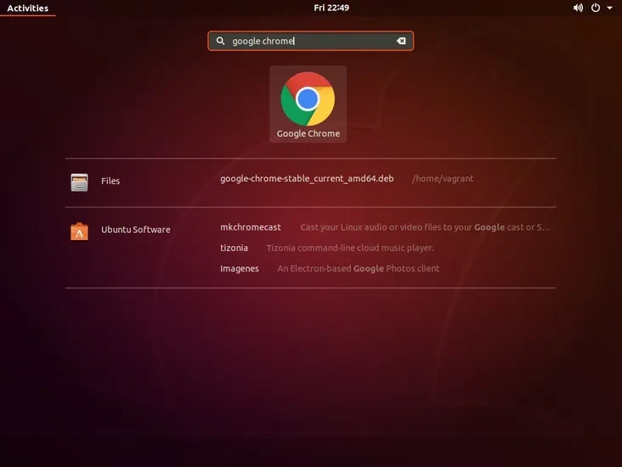Open the Files search provider icon
The width and height of the screenshot is (622, 467).
tap(79, 182)
